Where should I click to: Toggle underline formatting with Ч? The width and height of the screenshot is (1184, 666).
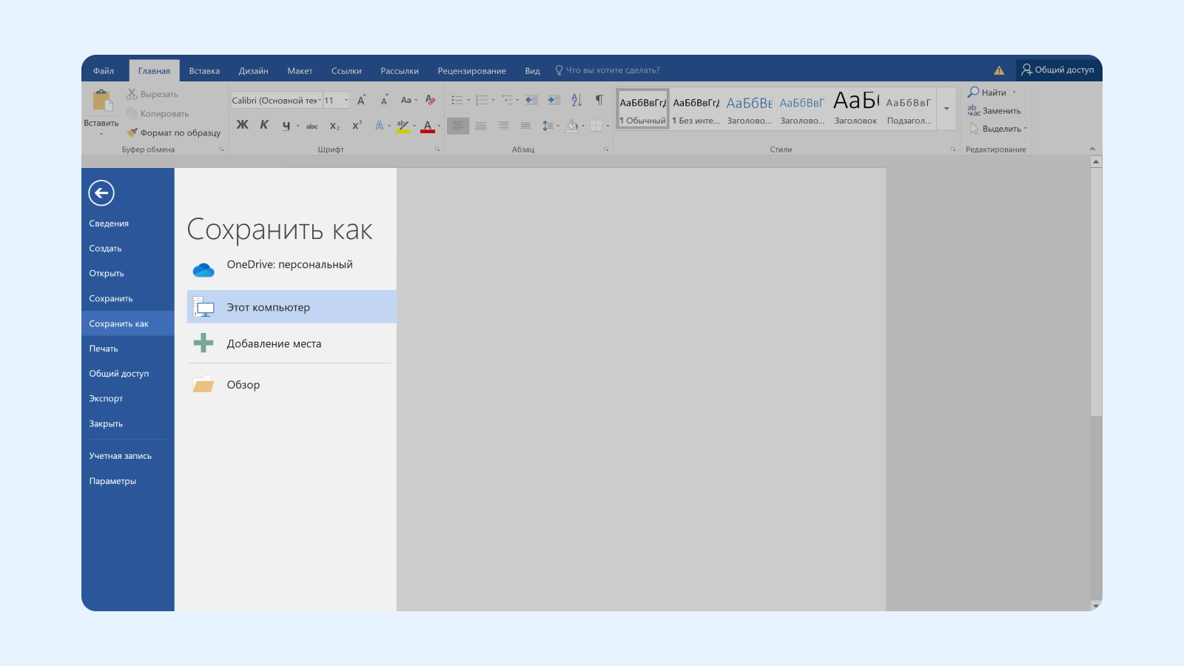(x=285, y=126)
